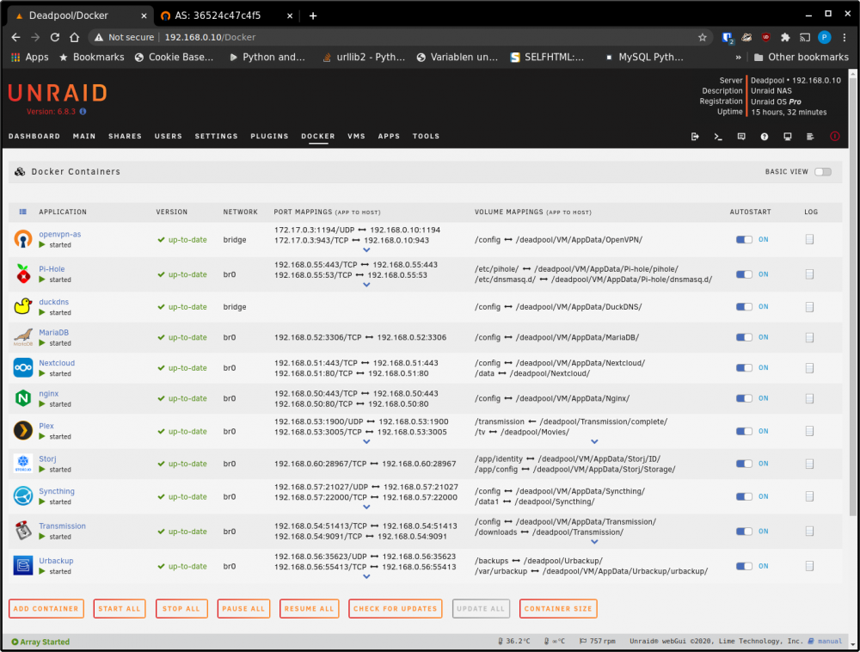860x652 pixels.
Task: Expand Transmission volume mappings chevron
Action: tap(594, 542)
